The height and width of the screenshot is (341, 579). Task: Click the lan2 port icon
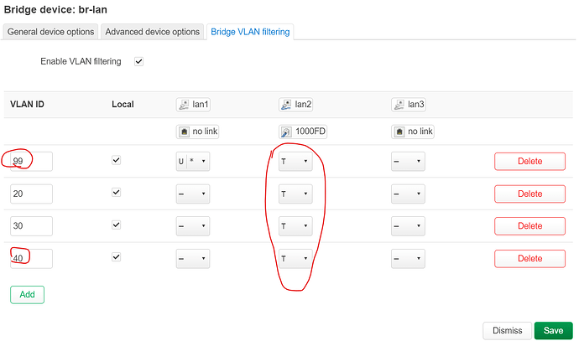286,105
